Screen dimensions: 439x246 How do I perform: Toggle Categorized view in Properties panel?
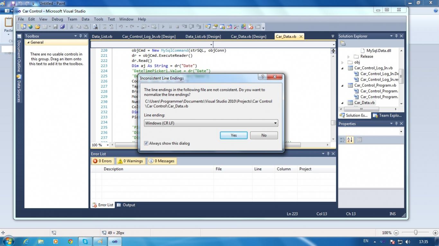point(343,140)
